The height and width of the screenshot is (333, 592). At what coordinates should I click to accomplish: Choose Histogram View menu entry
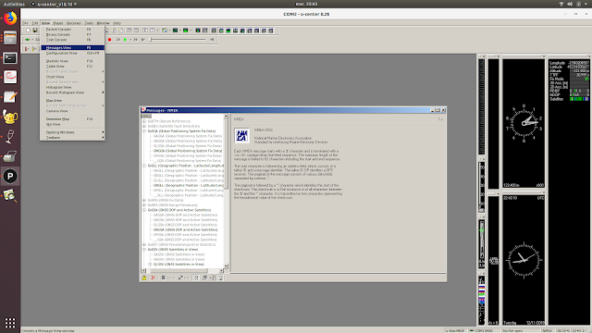point(72,87)
